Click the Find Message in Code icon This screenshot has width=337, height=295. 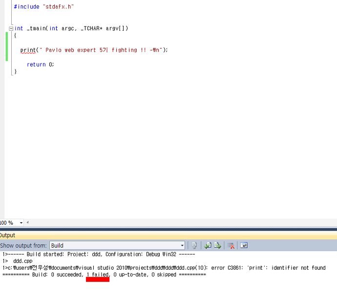194,245
